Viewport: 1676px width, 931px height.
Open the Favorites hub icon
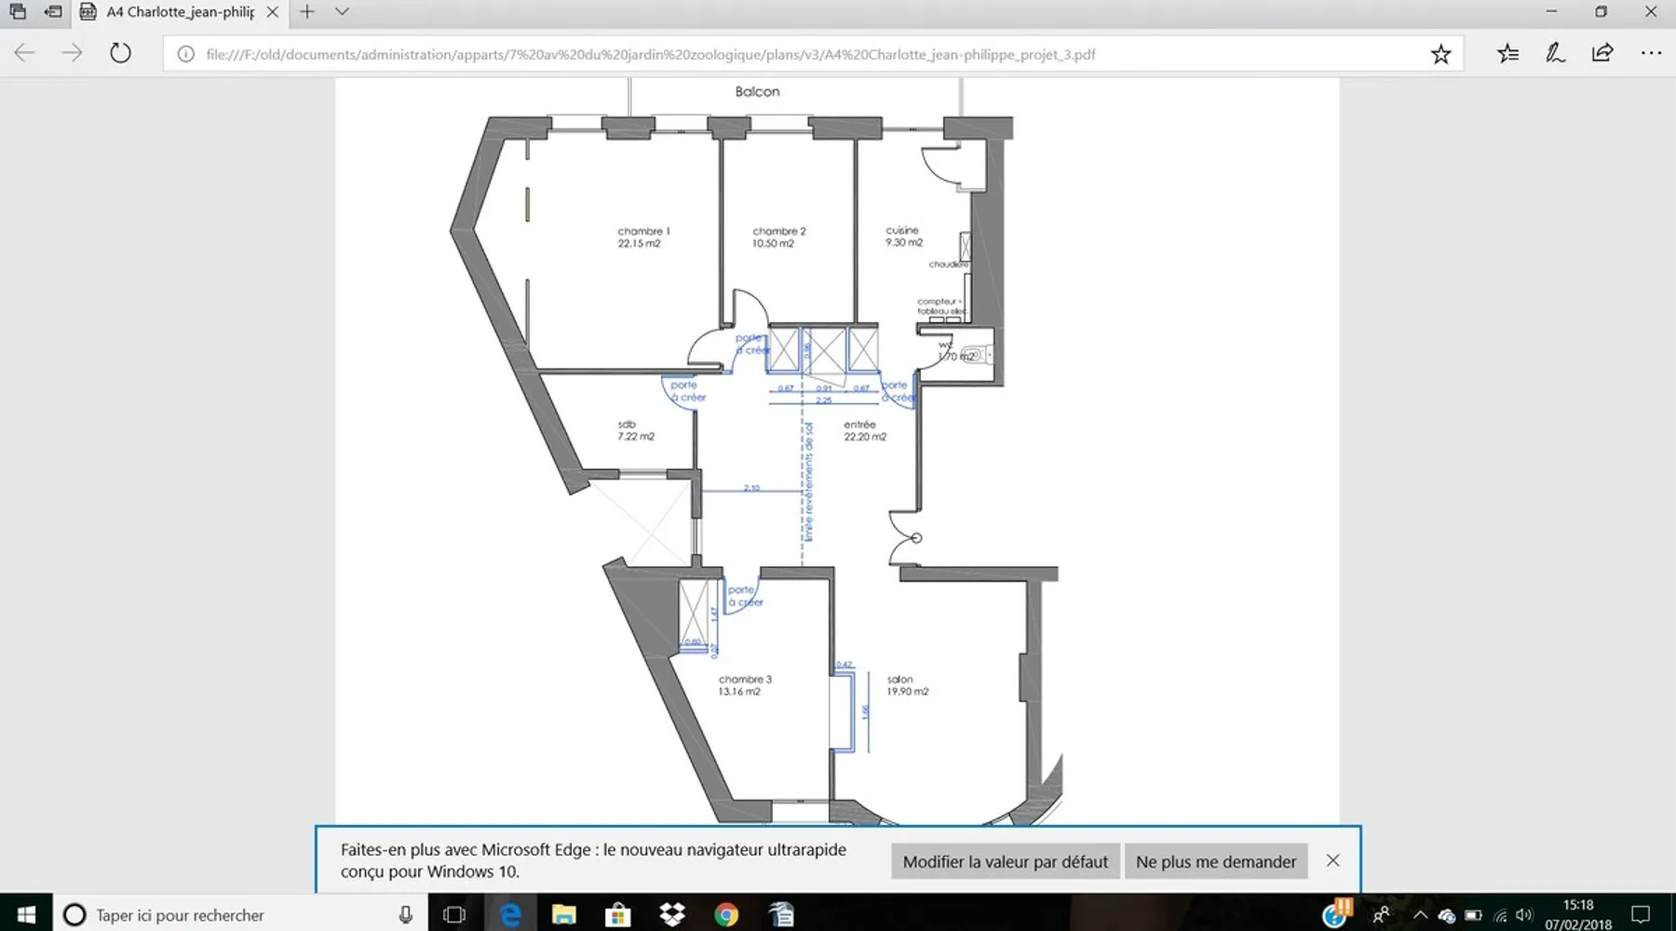coord(1507,53)
